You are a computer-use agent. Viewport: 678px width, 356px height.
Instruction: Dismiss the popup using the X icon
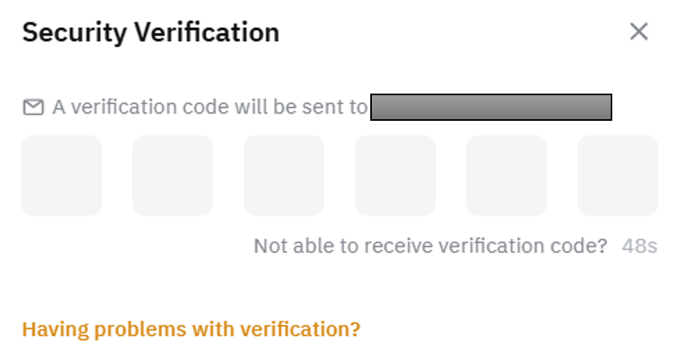pos(638,32)
